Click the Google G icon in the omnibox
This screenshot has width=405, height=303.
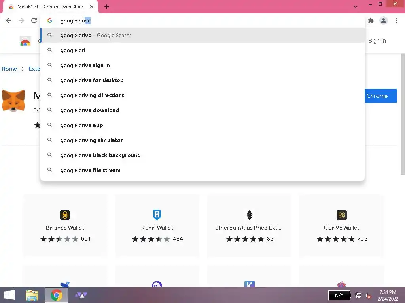click(50, 21)
